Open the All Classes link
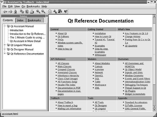 click(x=63, y=63)
